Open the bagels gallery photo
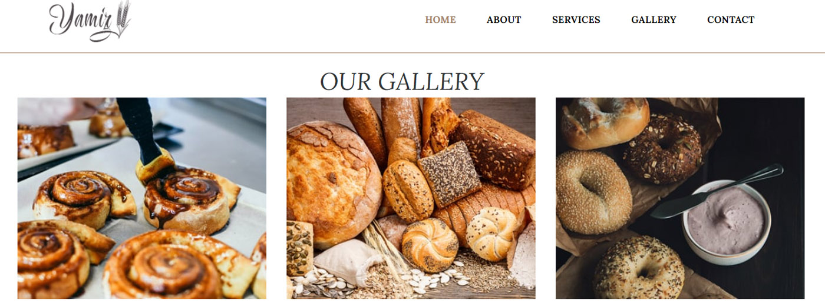The image size is (825, 303). coord(680,198)
